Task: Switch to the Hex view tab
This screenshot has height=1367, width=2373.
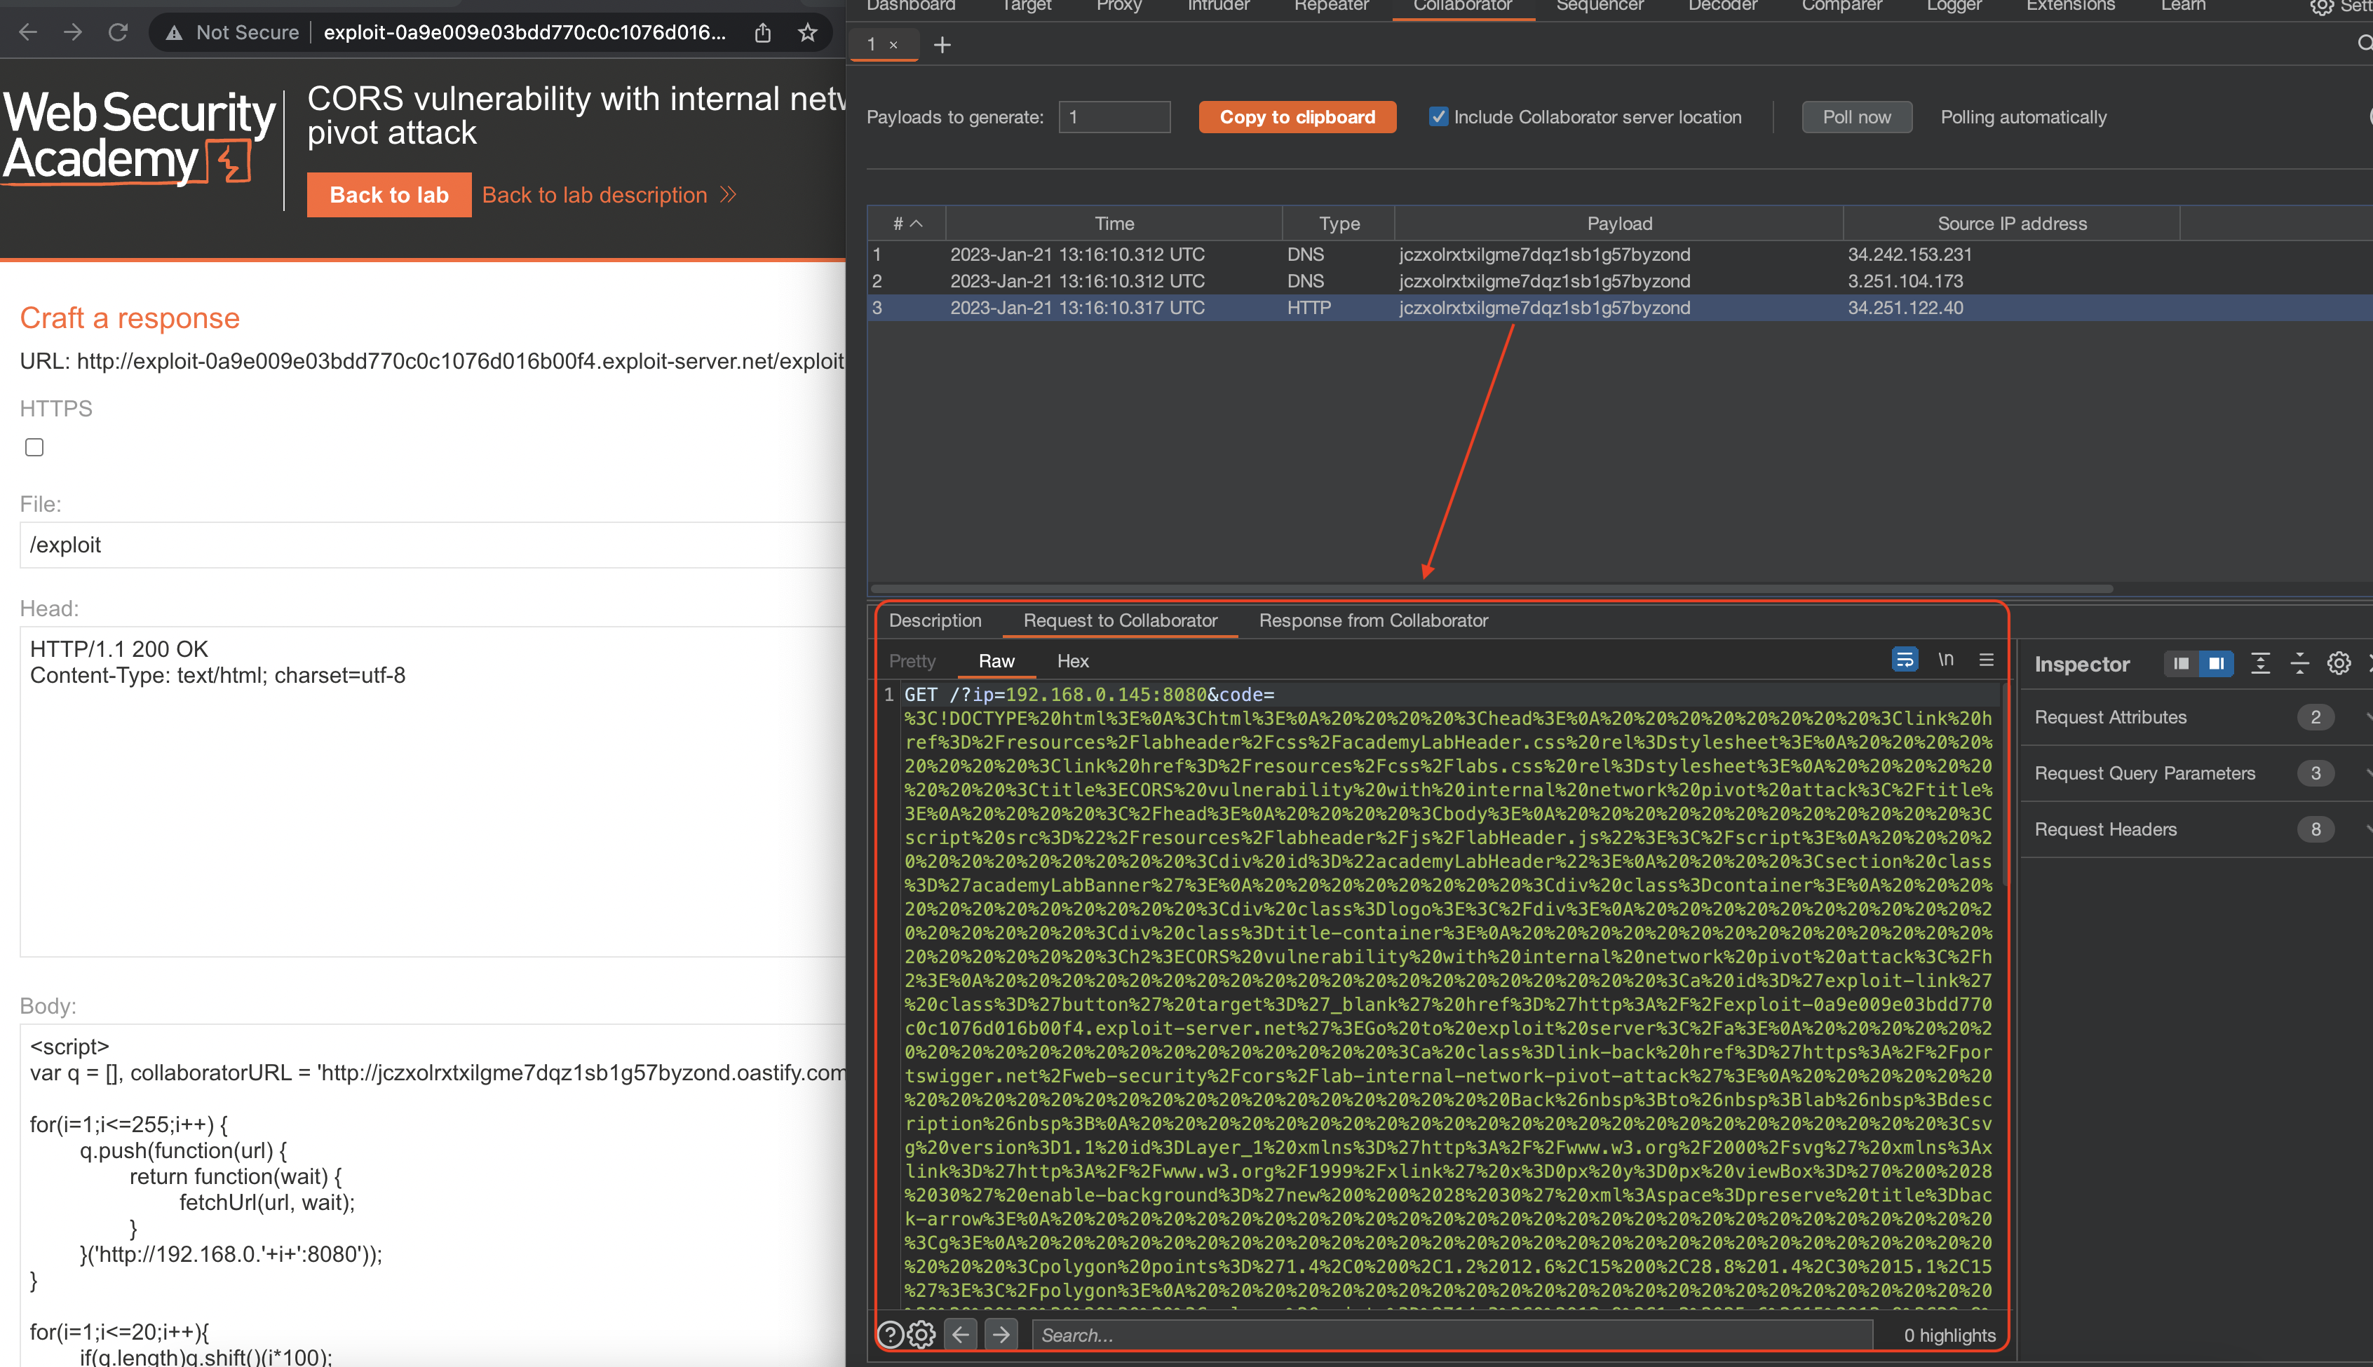Action: pos(1072,661)
